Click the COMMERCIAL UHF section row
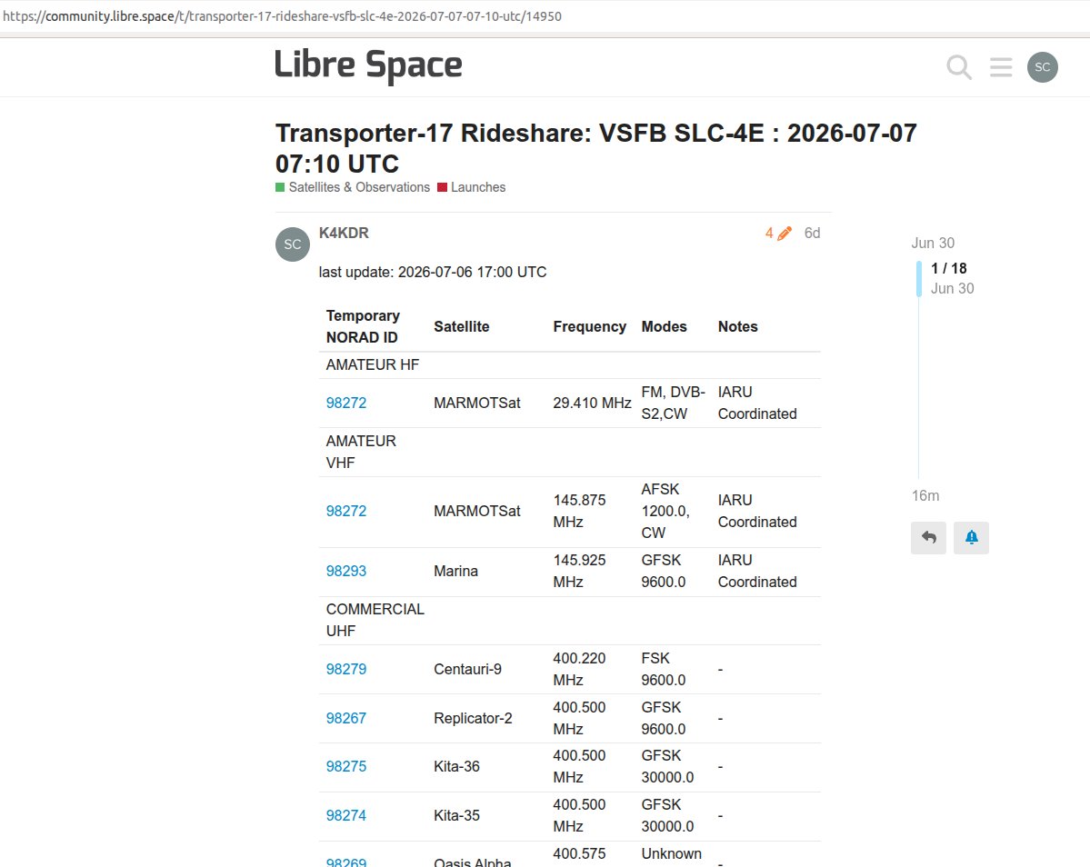Screen dimensions: 1090x867 (x=569, y=621)
